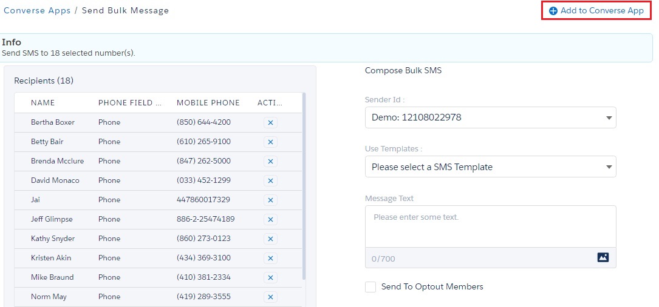Select the Norm May name cell
659x307 pixels.
[x=49, y=297]
